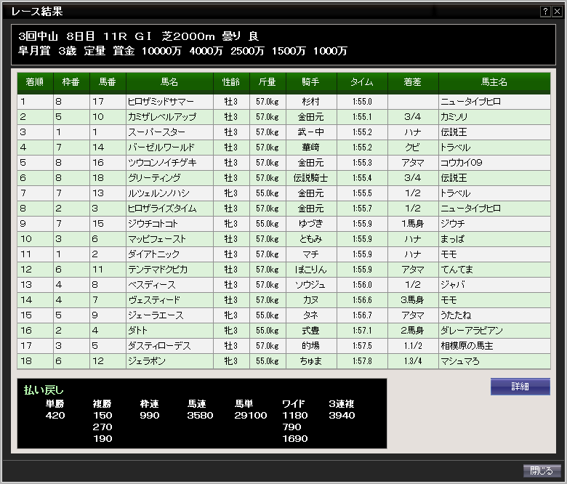The image size is (567, 484).
Task: Select horse ジウチコトコト row
Action: tap(283, 223)
